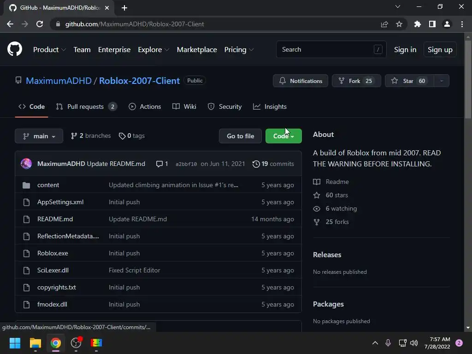Click the Go to file button
This screenshot has width=472, height=354.
240,136
